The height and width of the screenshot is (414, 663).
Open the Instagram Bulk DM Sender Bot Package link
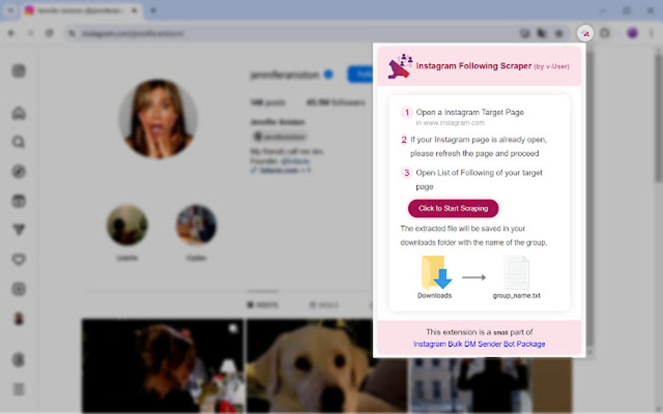pyautogui.click(x=480, y=345)
